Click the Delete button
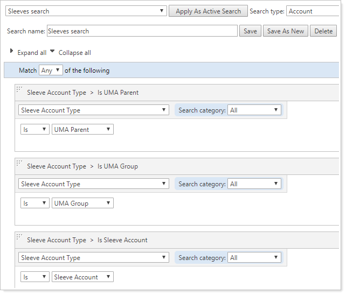The height and width of the screenshot is (295, 346). [323, 31]
